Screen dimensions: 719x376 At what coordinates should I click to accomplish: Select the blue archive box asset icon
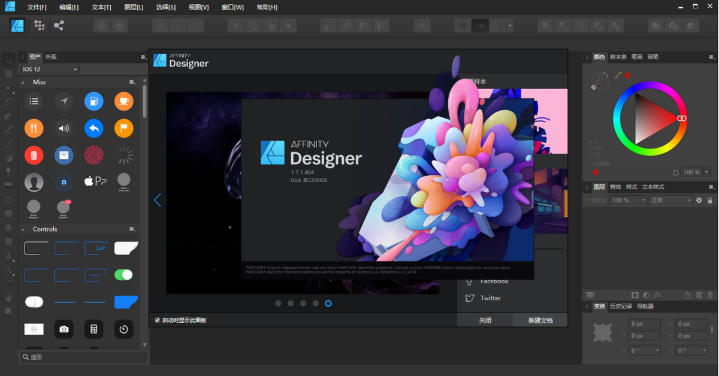(x=64, y=156)
